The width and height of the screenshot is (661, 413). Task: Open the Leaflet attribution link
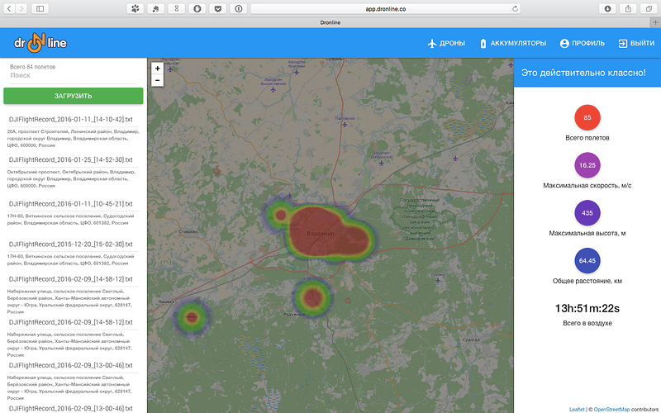[x=577, y=409]
